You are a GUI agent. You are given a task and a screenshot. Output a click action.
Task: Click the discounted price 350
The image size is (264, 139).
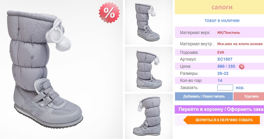pyautogui.click(x=231, y=66)
